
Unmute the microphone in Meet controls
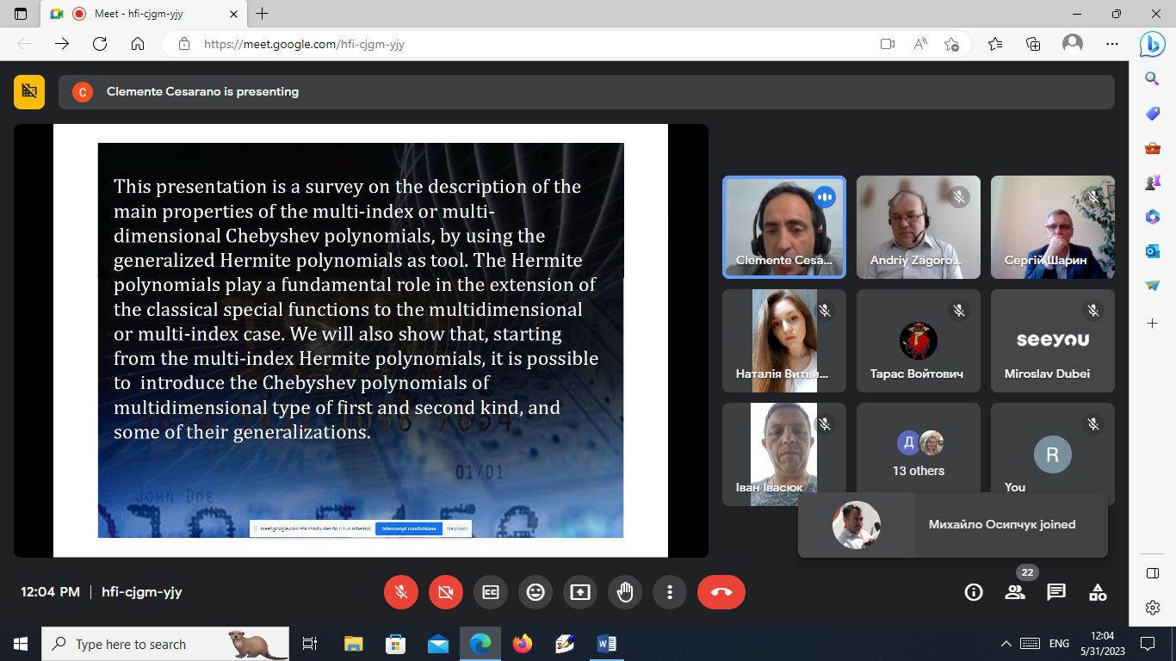point(400,592)
